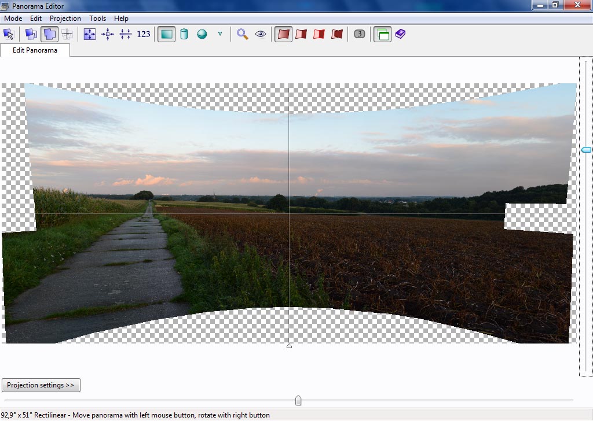593x421 pixels.
Task: Select the pointer selection tool icon
Action: [9, 34]
